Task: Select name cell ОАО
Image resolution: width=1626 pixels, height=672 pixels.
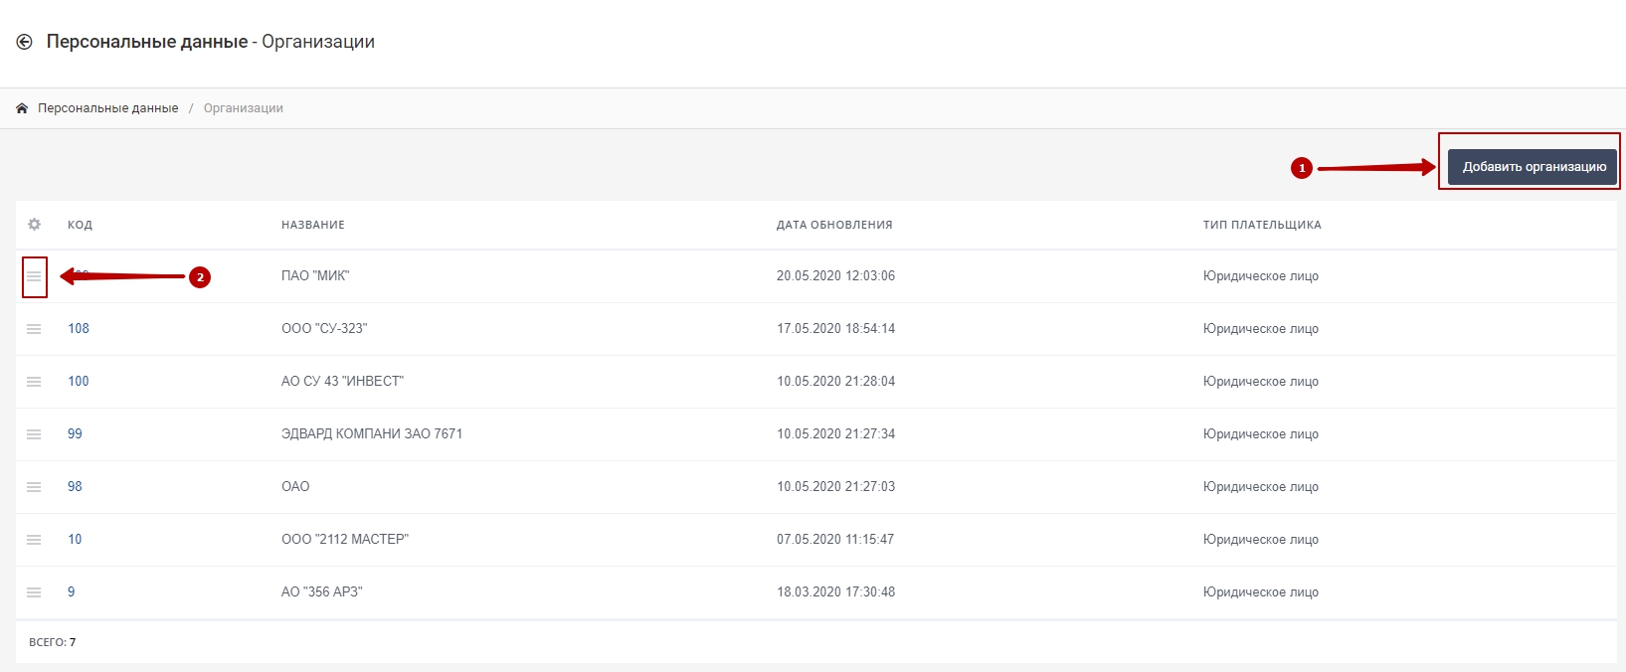Action: (x=295, y=487)
